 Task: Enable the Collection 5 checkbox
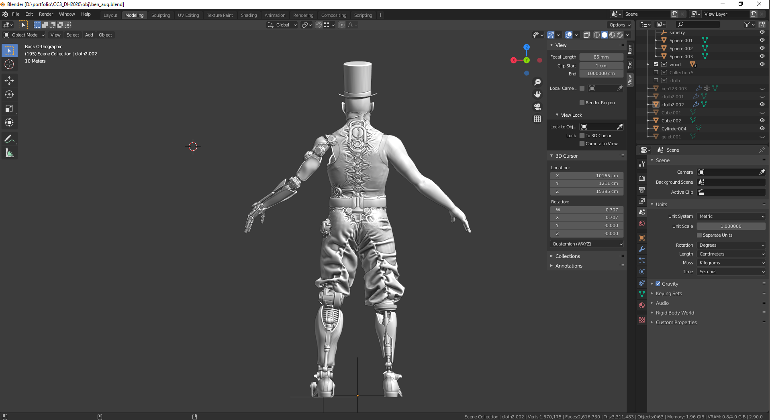click(656, 73)
